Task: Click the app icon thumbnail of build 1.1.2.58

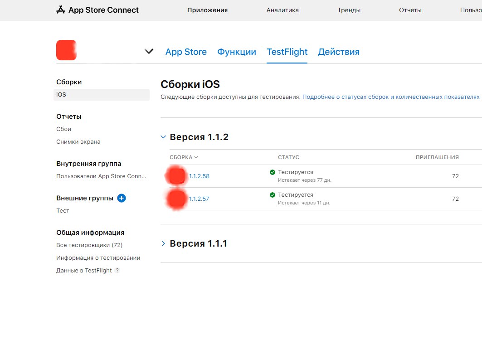Action: [x=176, y=176]
